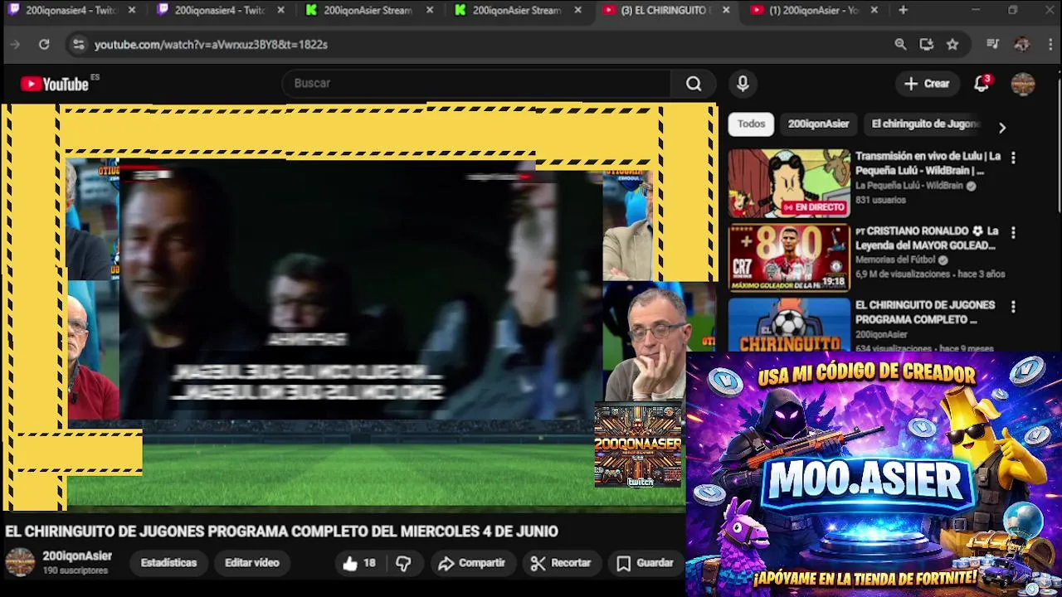Viewport: 1062px width, 597px height.
Task: Open more options for El Chiringuito recommended video
Action: point(1013,307)
